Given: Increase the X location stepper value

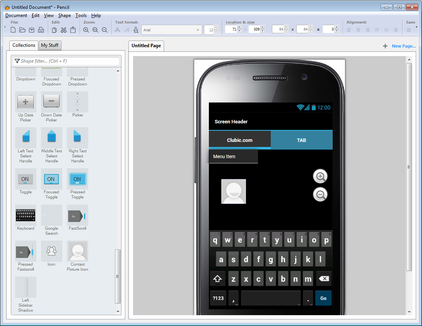Looking at the screenshot, I should point(239,27).
